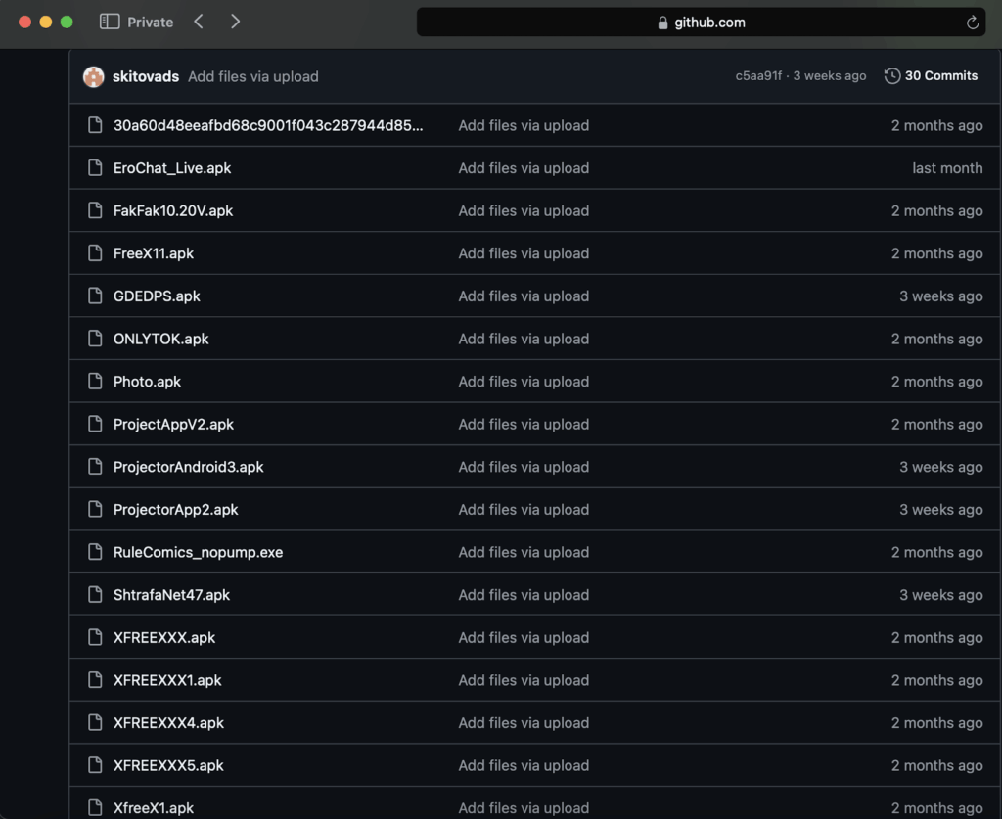1002x819 pixels.
Task: Click "2 months ago" timestamp on ONLYTOK.apk row
Action: pyautogui.click(x=936, y=339)
